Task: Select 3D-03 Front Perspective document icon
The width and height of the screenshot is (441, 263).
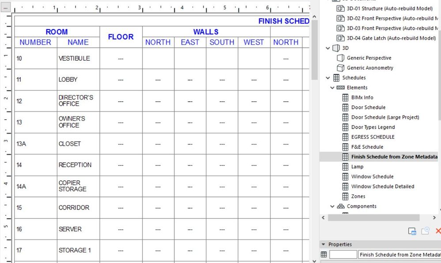Action: 341,28
